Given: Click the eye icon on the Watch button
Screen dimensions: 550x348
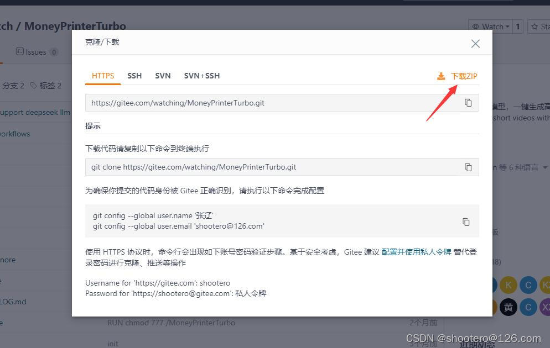Looking at the screenshot, I should tap(476, 26).
